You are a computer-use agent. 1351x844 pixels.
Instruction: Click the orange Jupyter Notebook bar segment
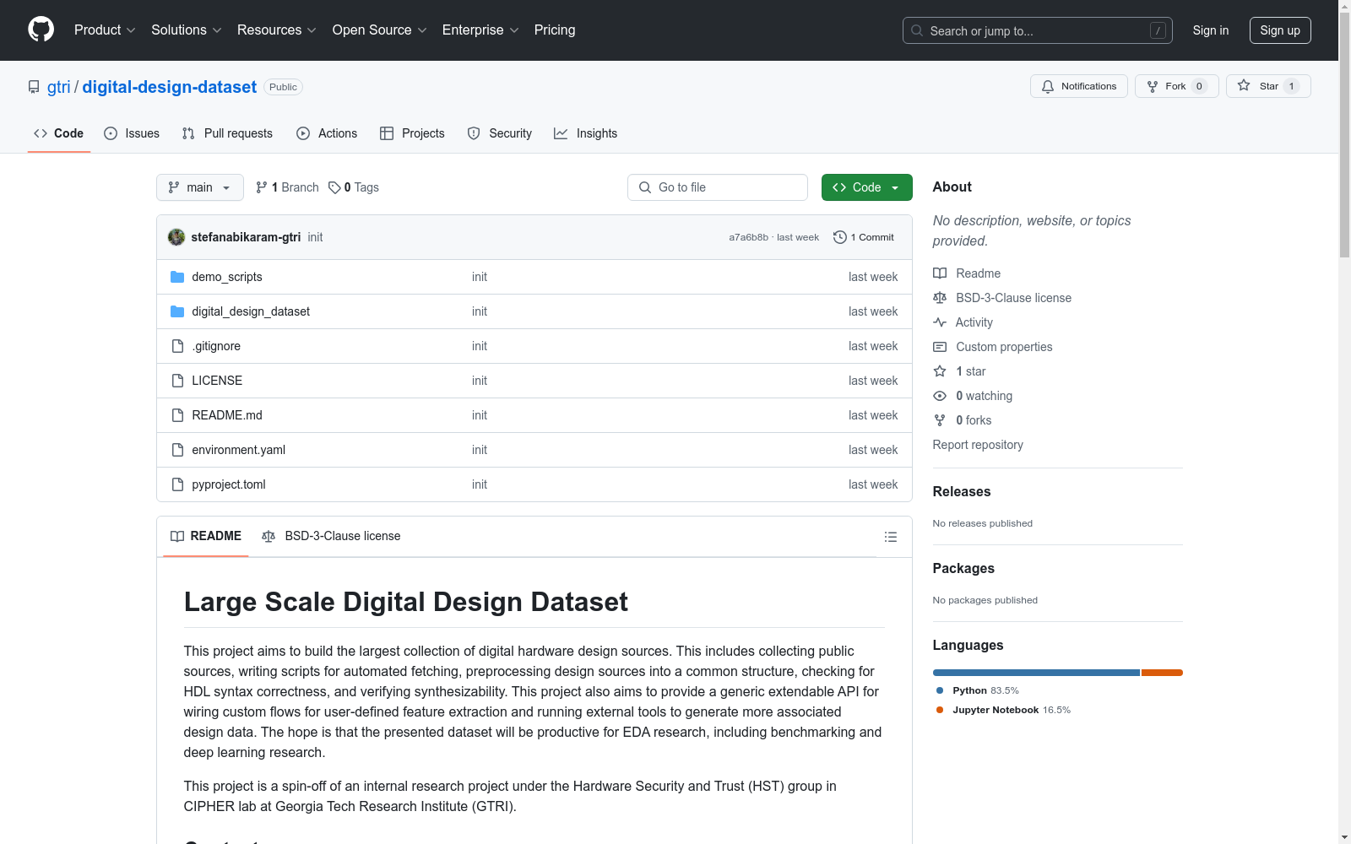[x=1162, y=673]
